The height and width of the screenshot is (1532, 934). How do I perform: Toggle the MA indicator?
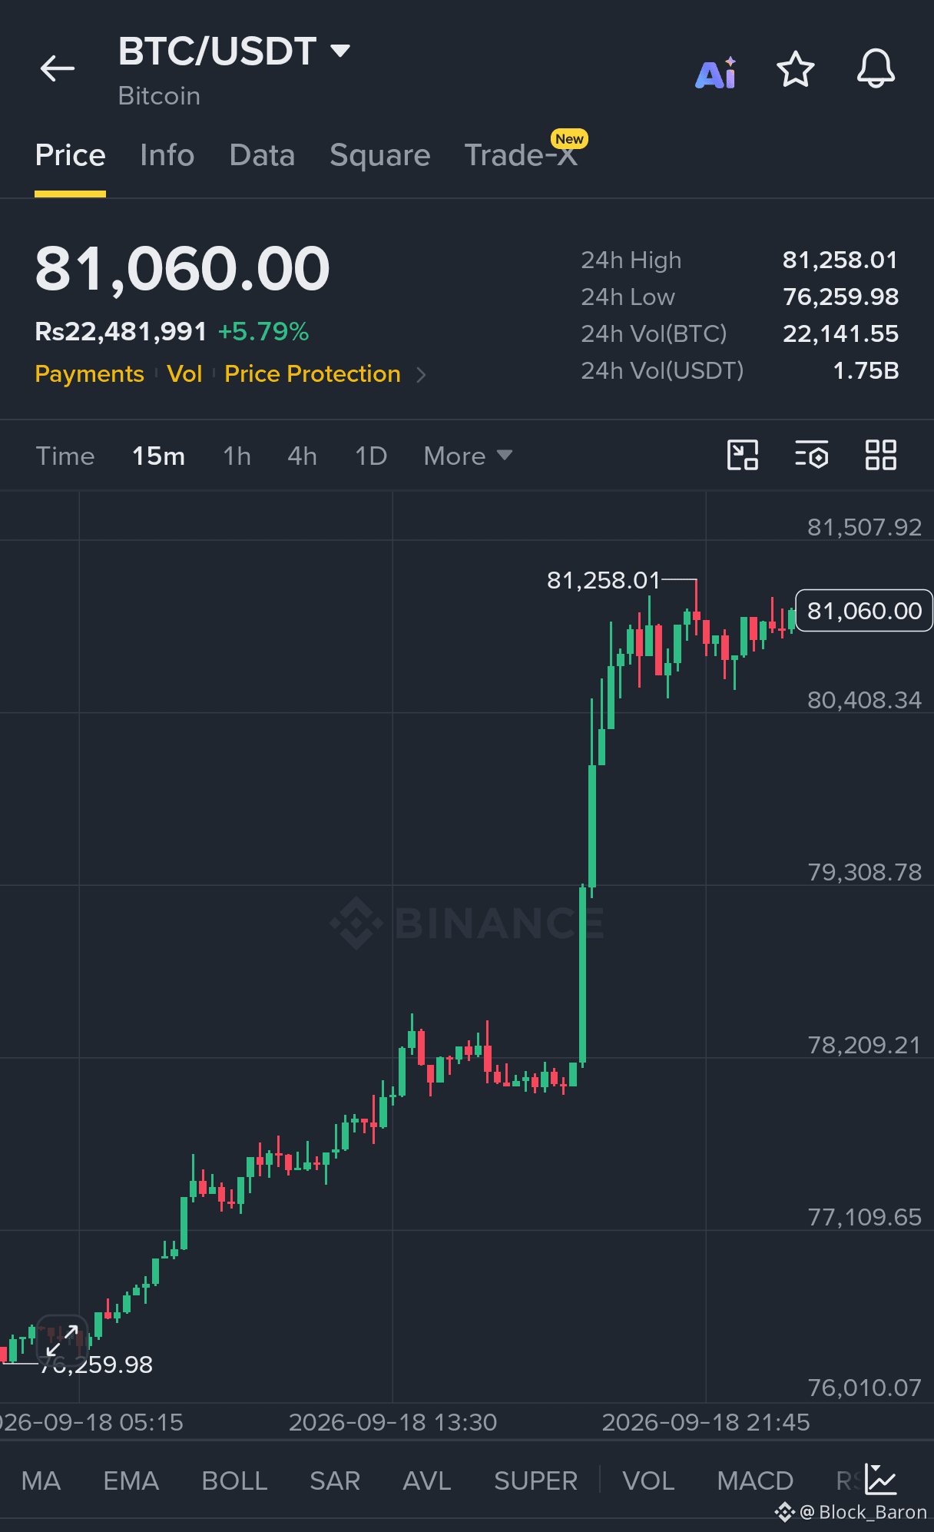coord(41,1481)
